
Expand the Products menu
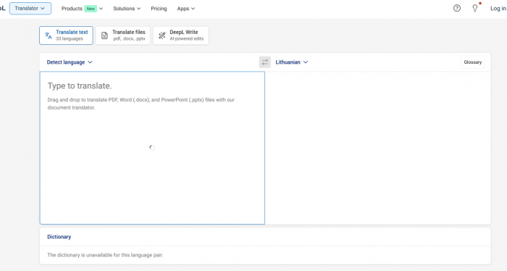[x=82, y=9]
